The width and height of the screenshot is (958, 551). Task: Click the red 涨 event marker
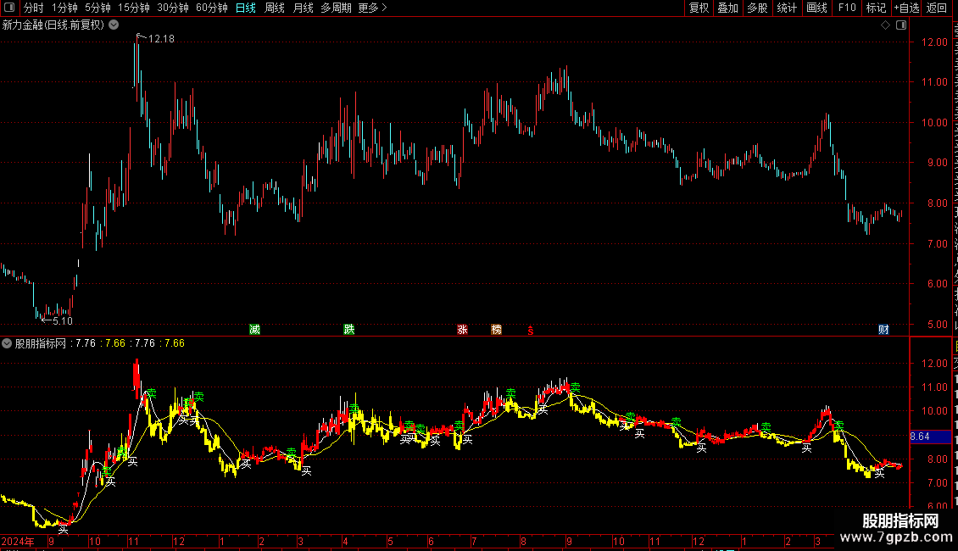463,330
